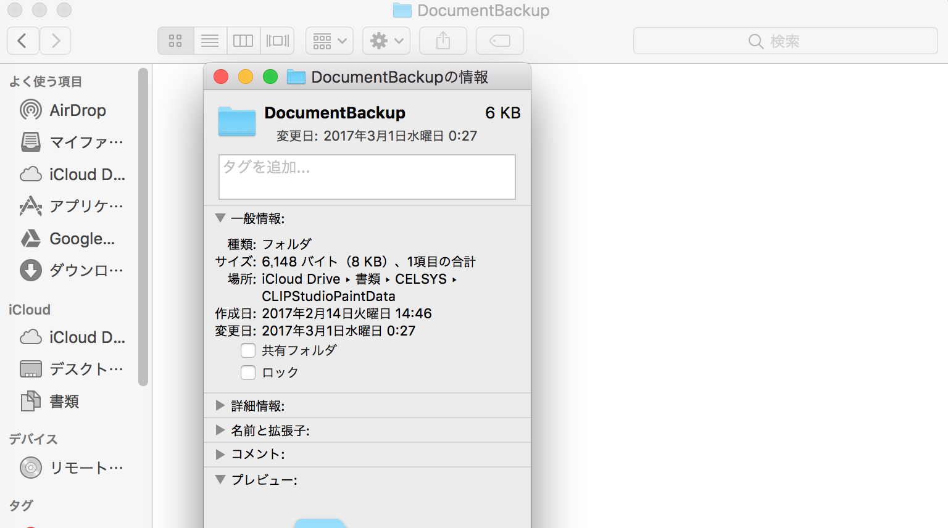Click the Edit Tags toolbar button
The width and height of the screenshot is (948, 528).
499,41
